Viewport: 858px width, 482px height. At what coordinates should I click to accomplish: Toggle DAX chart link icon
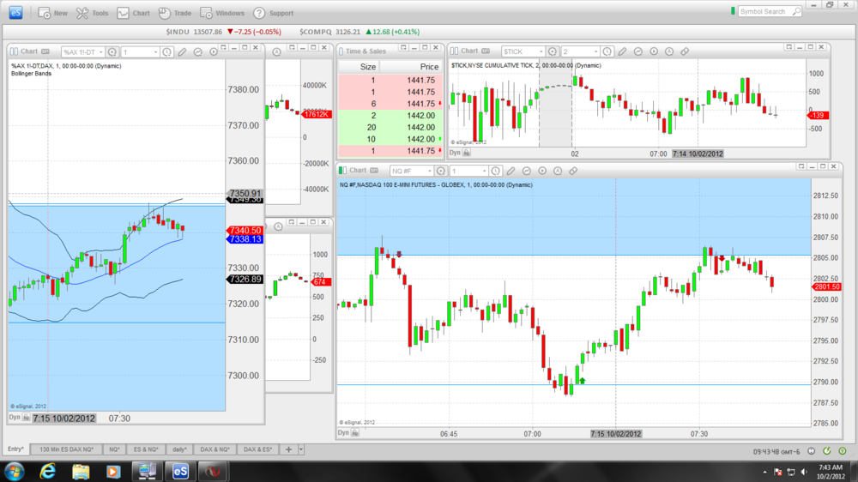pyautogui.click(x=14, y=51)
